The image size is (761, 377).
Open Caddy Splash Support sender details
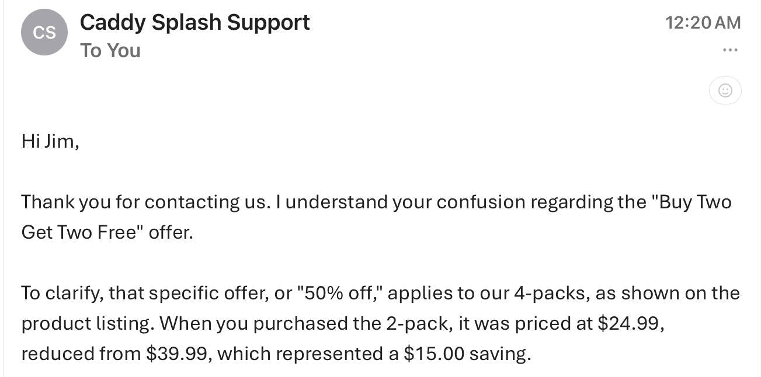(194, 23)
